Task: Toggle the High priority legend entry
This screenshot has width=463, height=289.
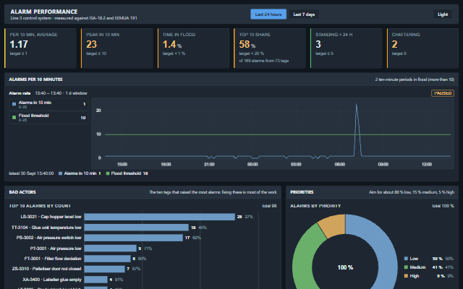Action: pos(429,276)
